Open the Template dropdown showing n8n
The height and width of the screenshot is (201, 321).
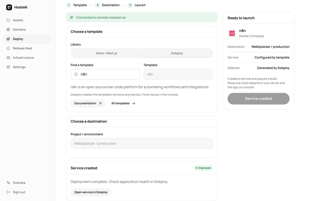click(x=178, y=74)
